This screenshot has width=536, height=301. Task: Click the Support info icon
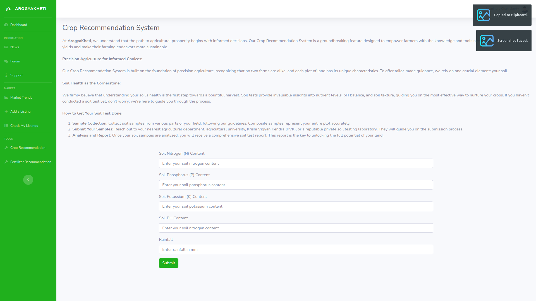6,75
